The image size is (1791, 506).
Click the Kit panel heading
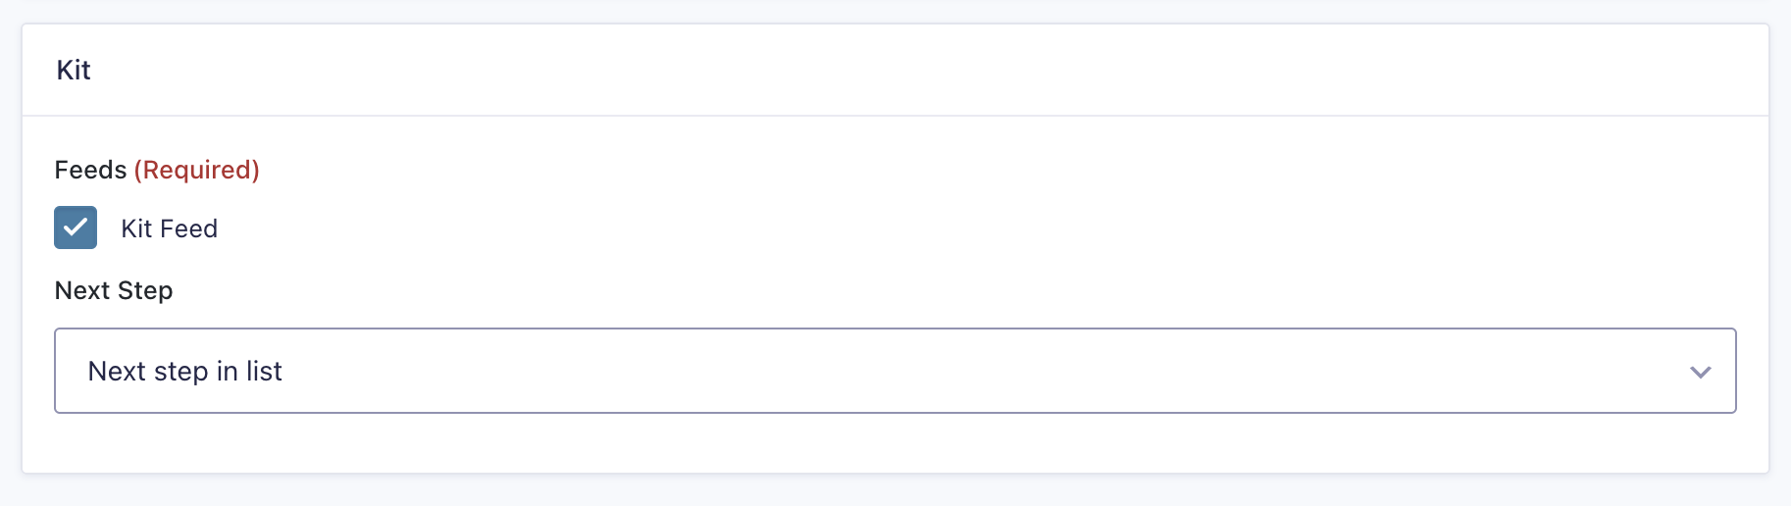tap(74, 71)
